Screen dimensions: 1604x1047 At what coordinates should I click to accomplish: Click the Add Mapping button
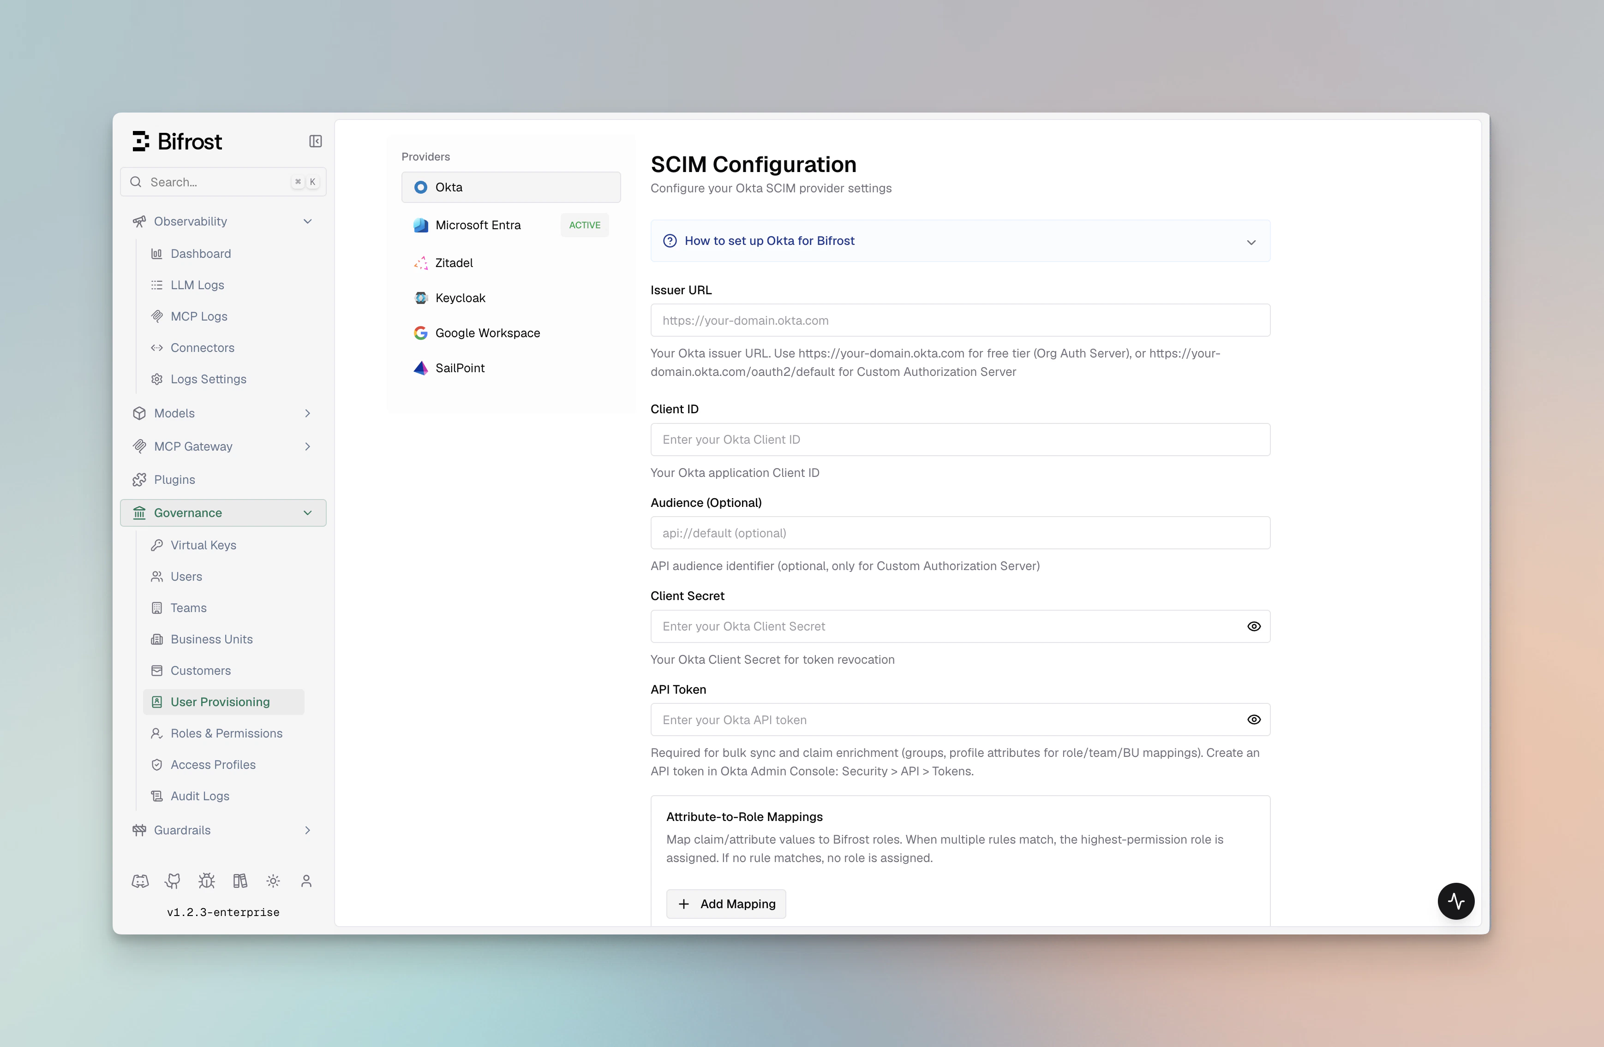(x=726, y=904)
